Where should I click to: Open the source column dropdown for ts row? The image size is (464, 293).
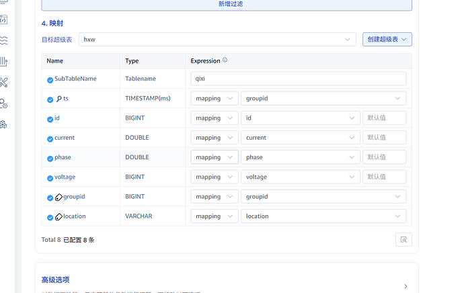(x=323, y=98)
